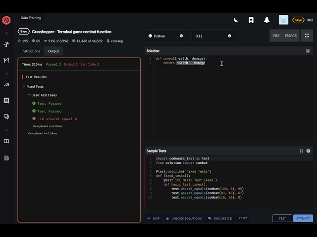Click the first Test Passed result

[x=47, y=103]
